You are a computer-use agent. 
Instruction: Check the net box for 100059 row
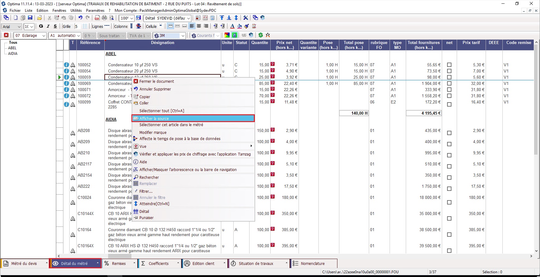449,77
